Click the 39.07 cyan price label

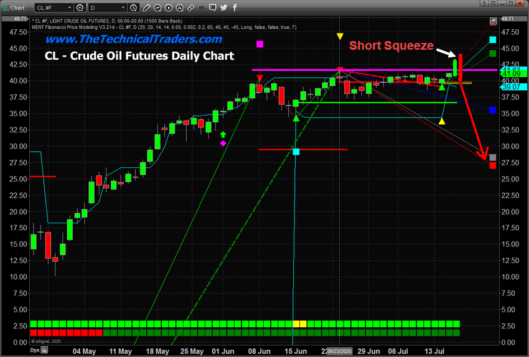point(512,87)
